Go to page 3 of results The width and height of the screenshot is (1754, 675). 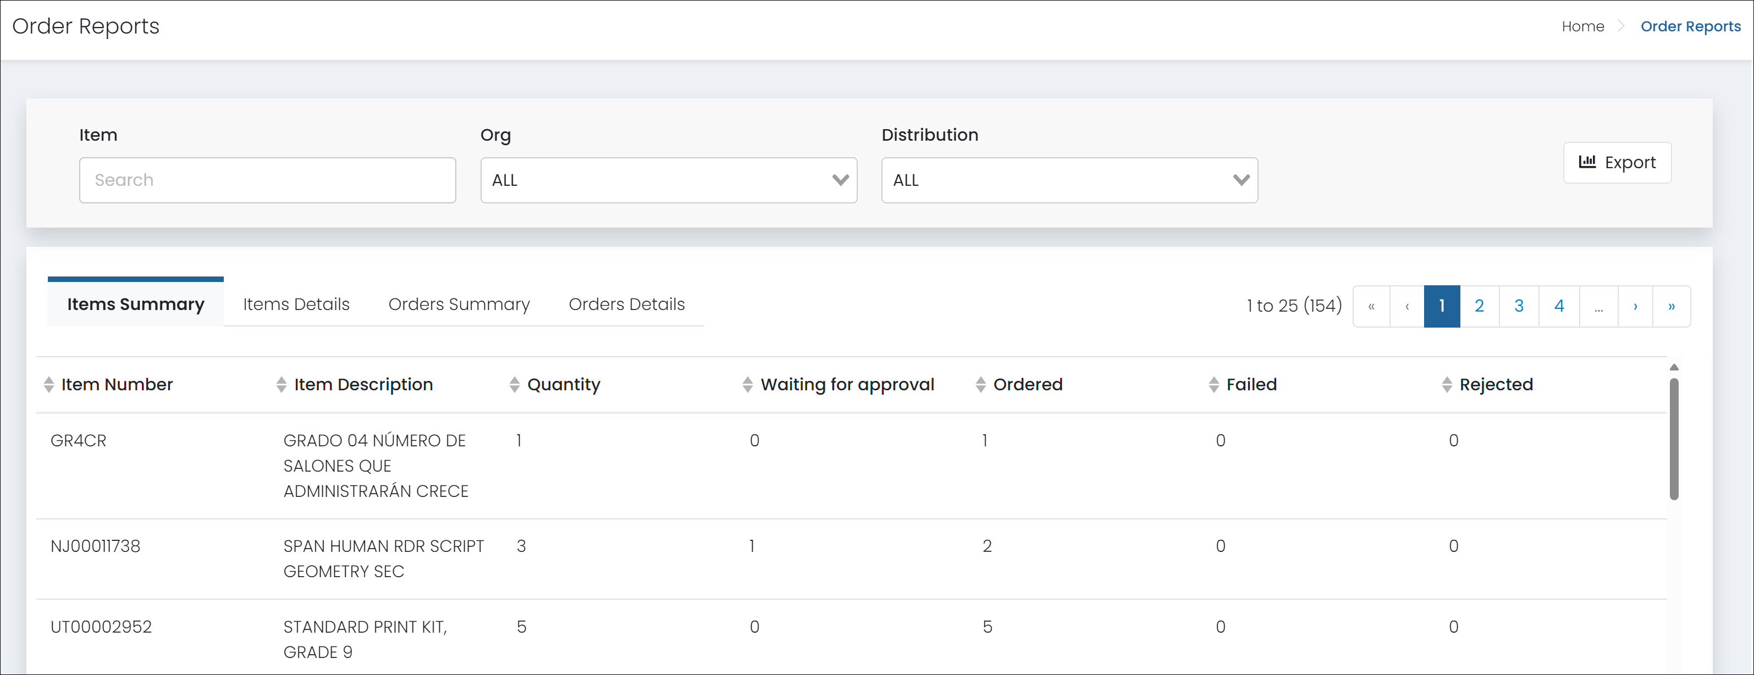point(1519,306)
